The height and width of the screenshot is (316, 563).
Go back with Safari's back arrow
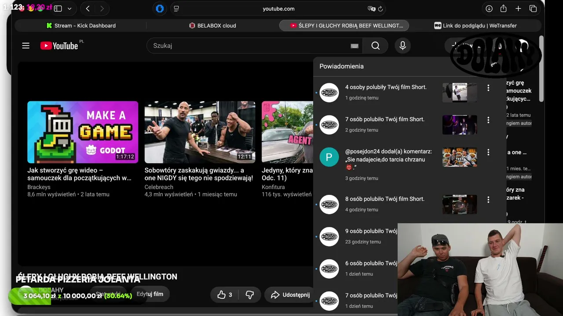[x=88, y=9]
